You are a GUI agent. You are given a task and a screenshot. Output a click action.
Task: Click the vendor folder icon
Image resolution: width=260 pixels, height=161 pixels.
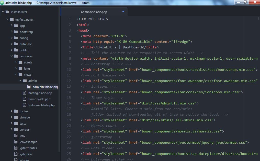16,130
